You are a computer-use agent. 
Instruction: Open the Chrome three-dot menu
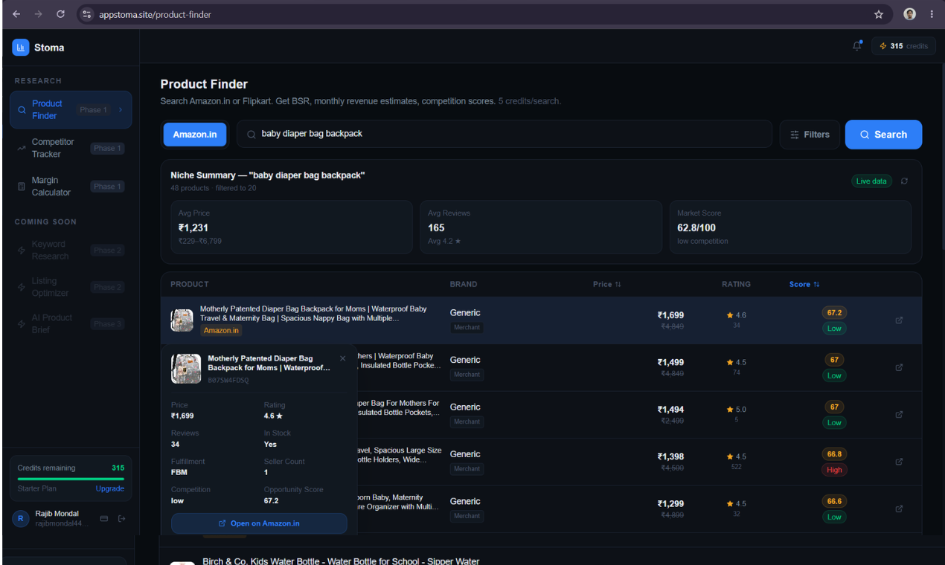(932, 14)
